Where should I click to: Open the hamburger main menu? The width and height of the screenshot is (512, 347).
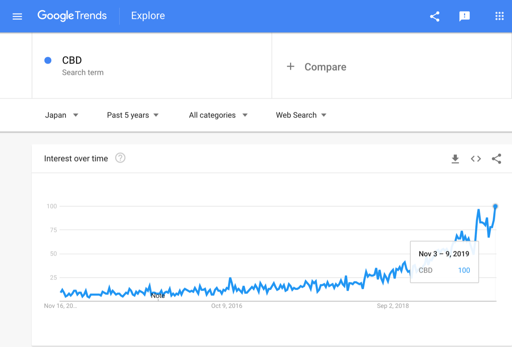point(17,16)
